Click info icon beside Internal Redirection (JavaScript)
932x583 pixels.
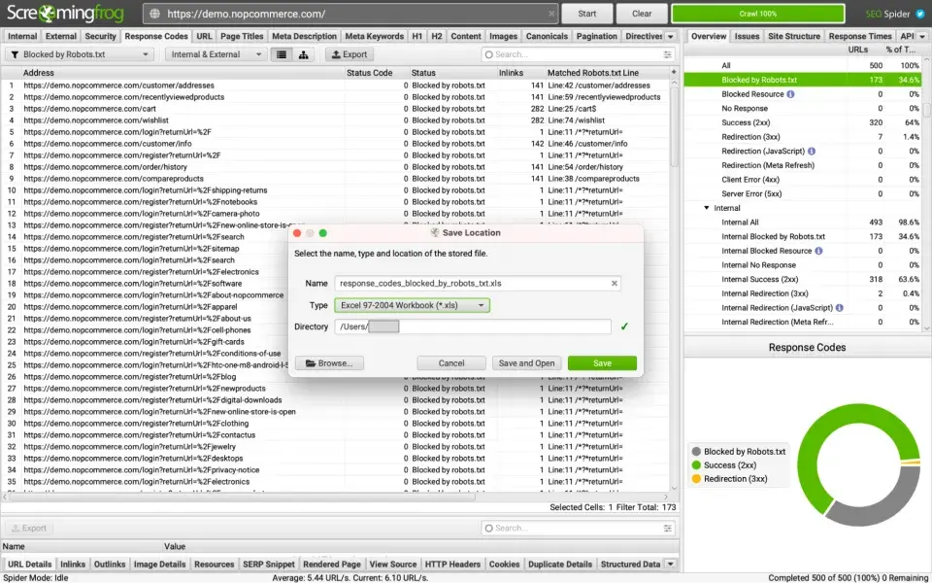839,308
